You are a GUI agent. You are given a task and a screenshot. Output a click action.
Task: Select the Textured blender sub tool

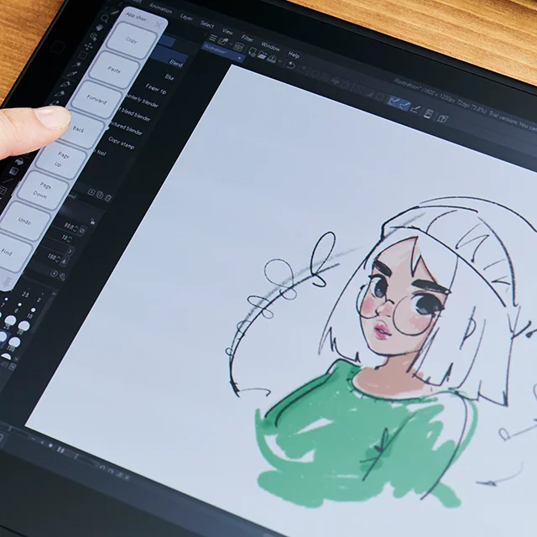(126, 128)
